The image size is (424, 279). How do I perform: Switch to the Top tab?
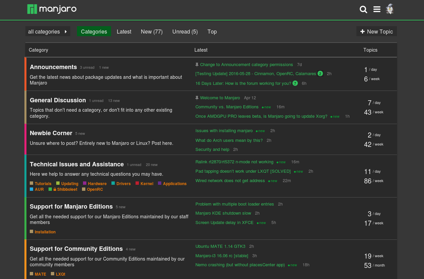coord(212,32)
